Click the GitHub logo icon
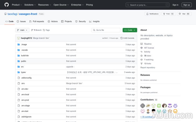This screenshot has width=196, height=122. (x=7, y=5)
